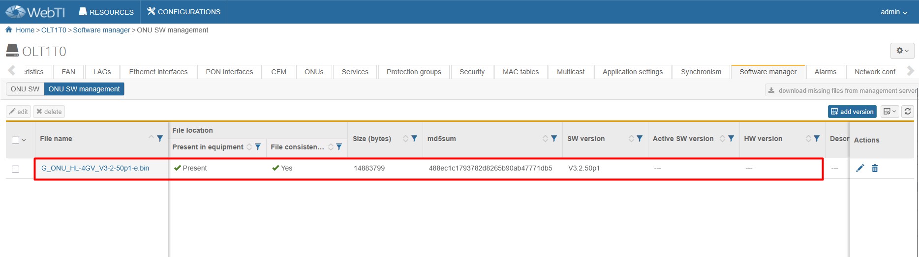
Task: Click the trash delete icon in Actions
Action: pos(875,168)
